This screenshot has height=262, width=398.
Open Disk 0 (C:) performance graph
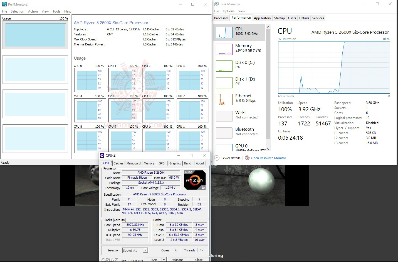(x=239, y=66)
